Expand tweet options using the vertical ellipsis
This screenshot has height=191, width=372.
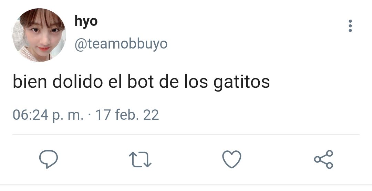(x=350, y=26)
